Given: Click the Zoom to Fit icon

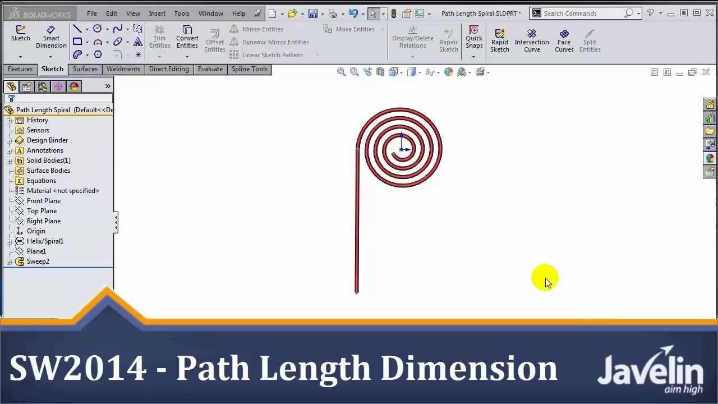Looking at the screenshot, I should (341, 72).
